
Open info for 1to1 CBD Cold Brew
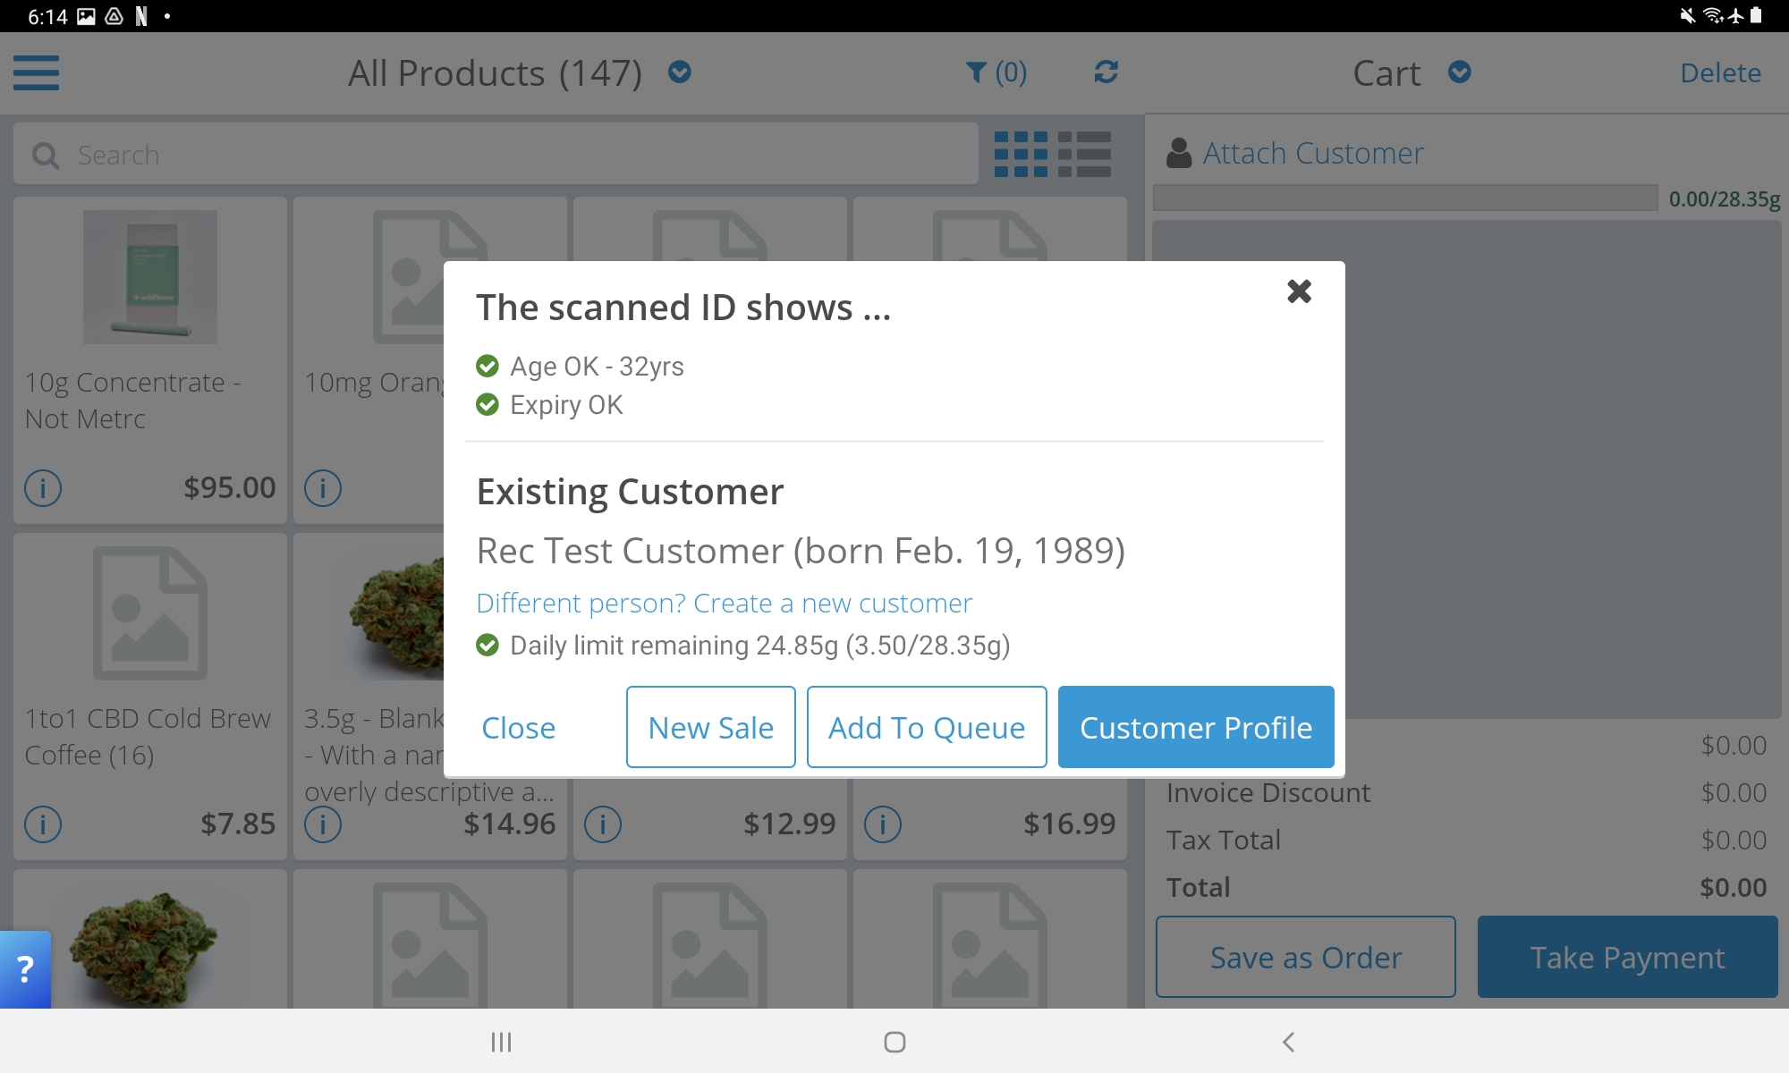point(43,824)
